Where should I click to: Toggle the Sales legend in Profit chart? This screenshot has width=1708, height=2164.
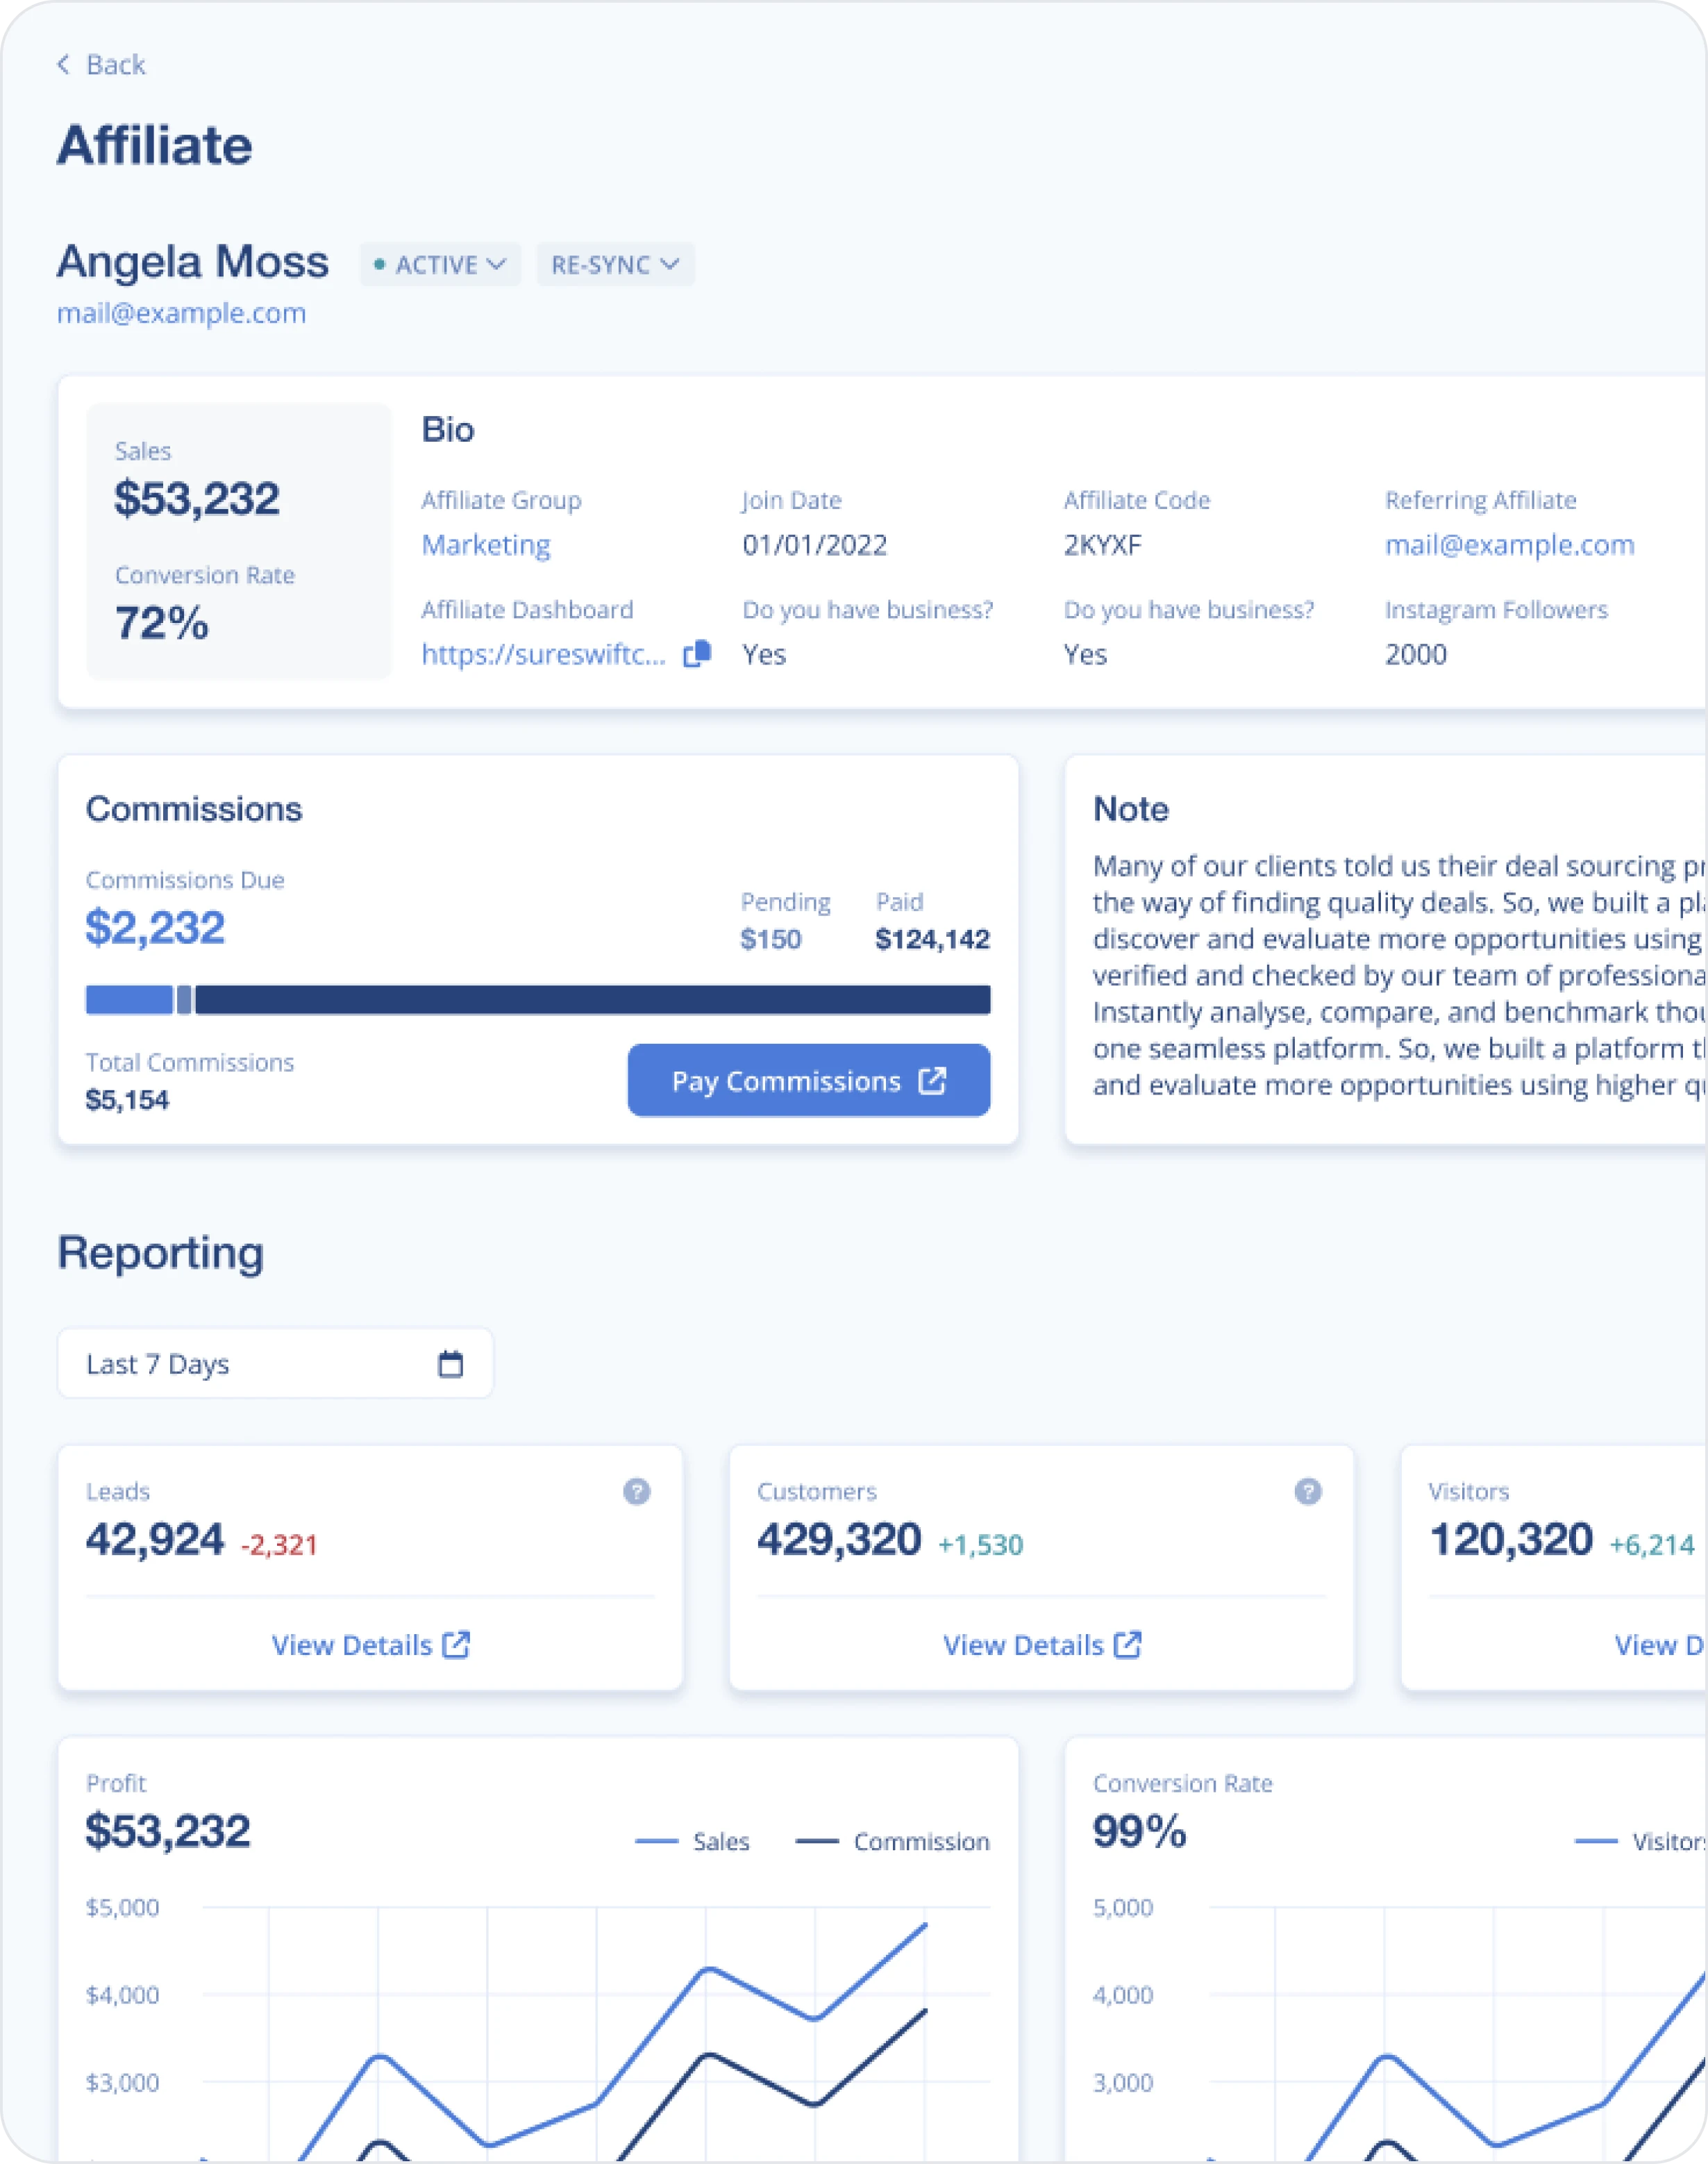coord(692,1841)
